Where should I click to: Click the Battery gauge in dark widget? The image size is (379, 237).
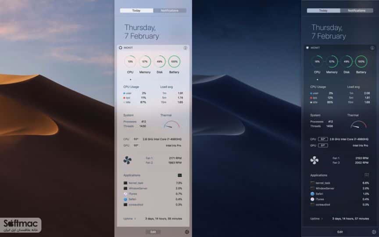(x=361, y=61)
